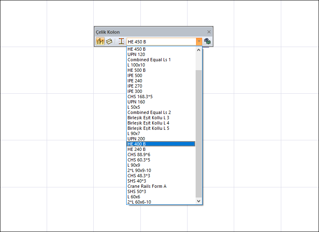Select HE 400 B from the list
The width and height of the screenshot is (319, 232).
(x=161, y=144)
